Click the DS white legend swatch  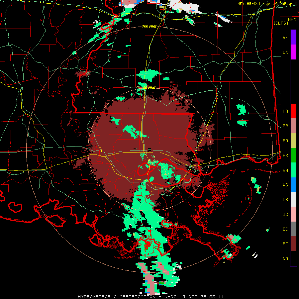click(x=293, y=199)
